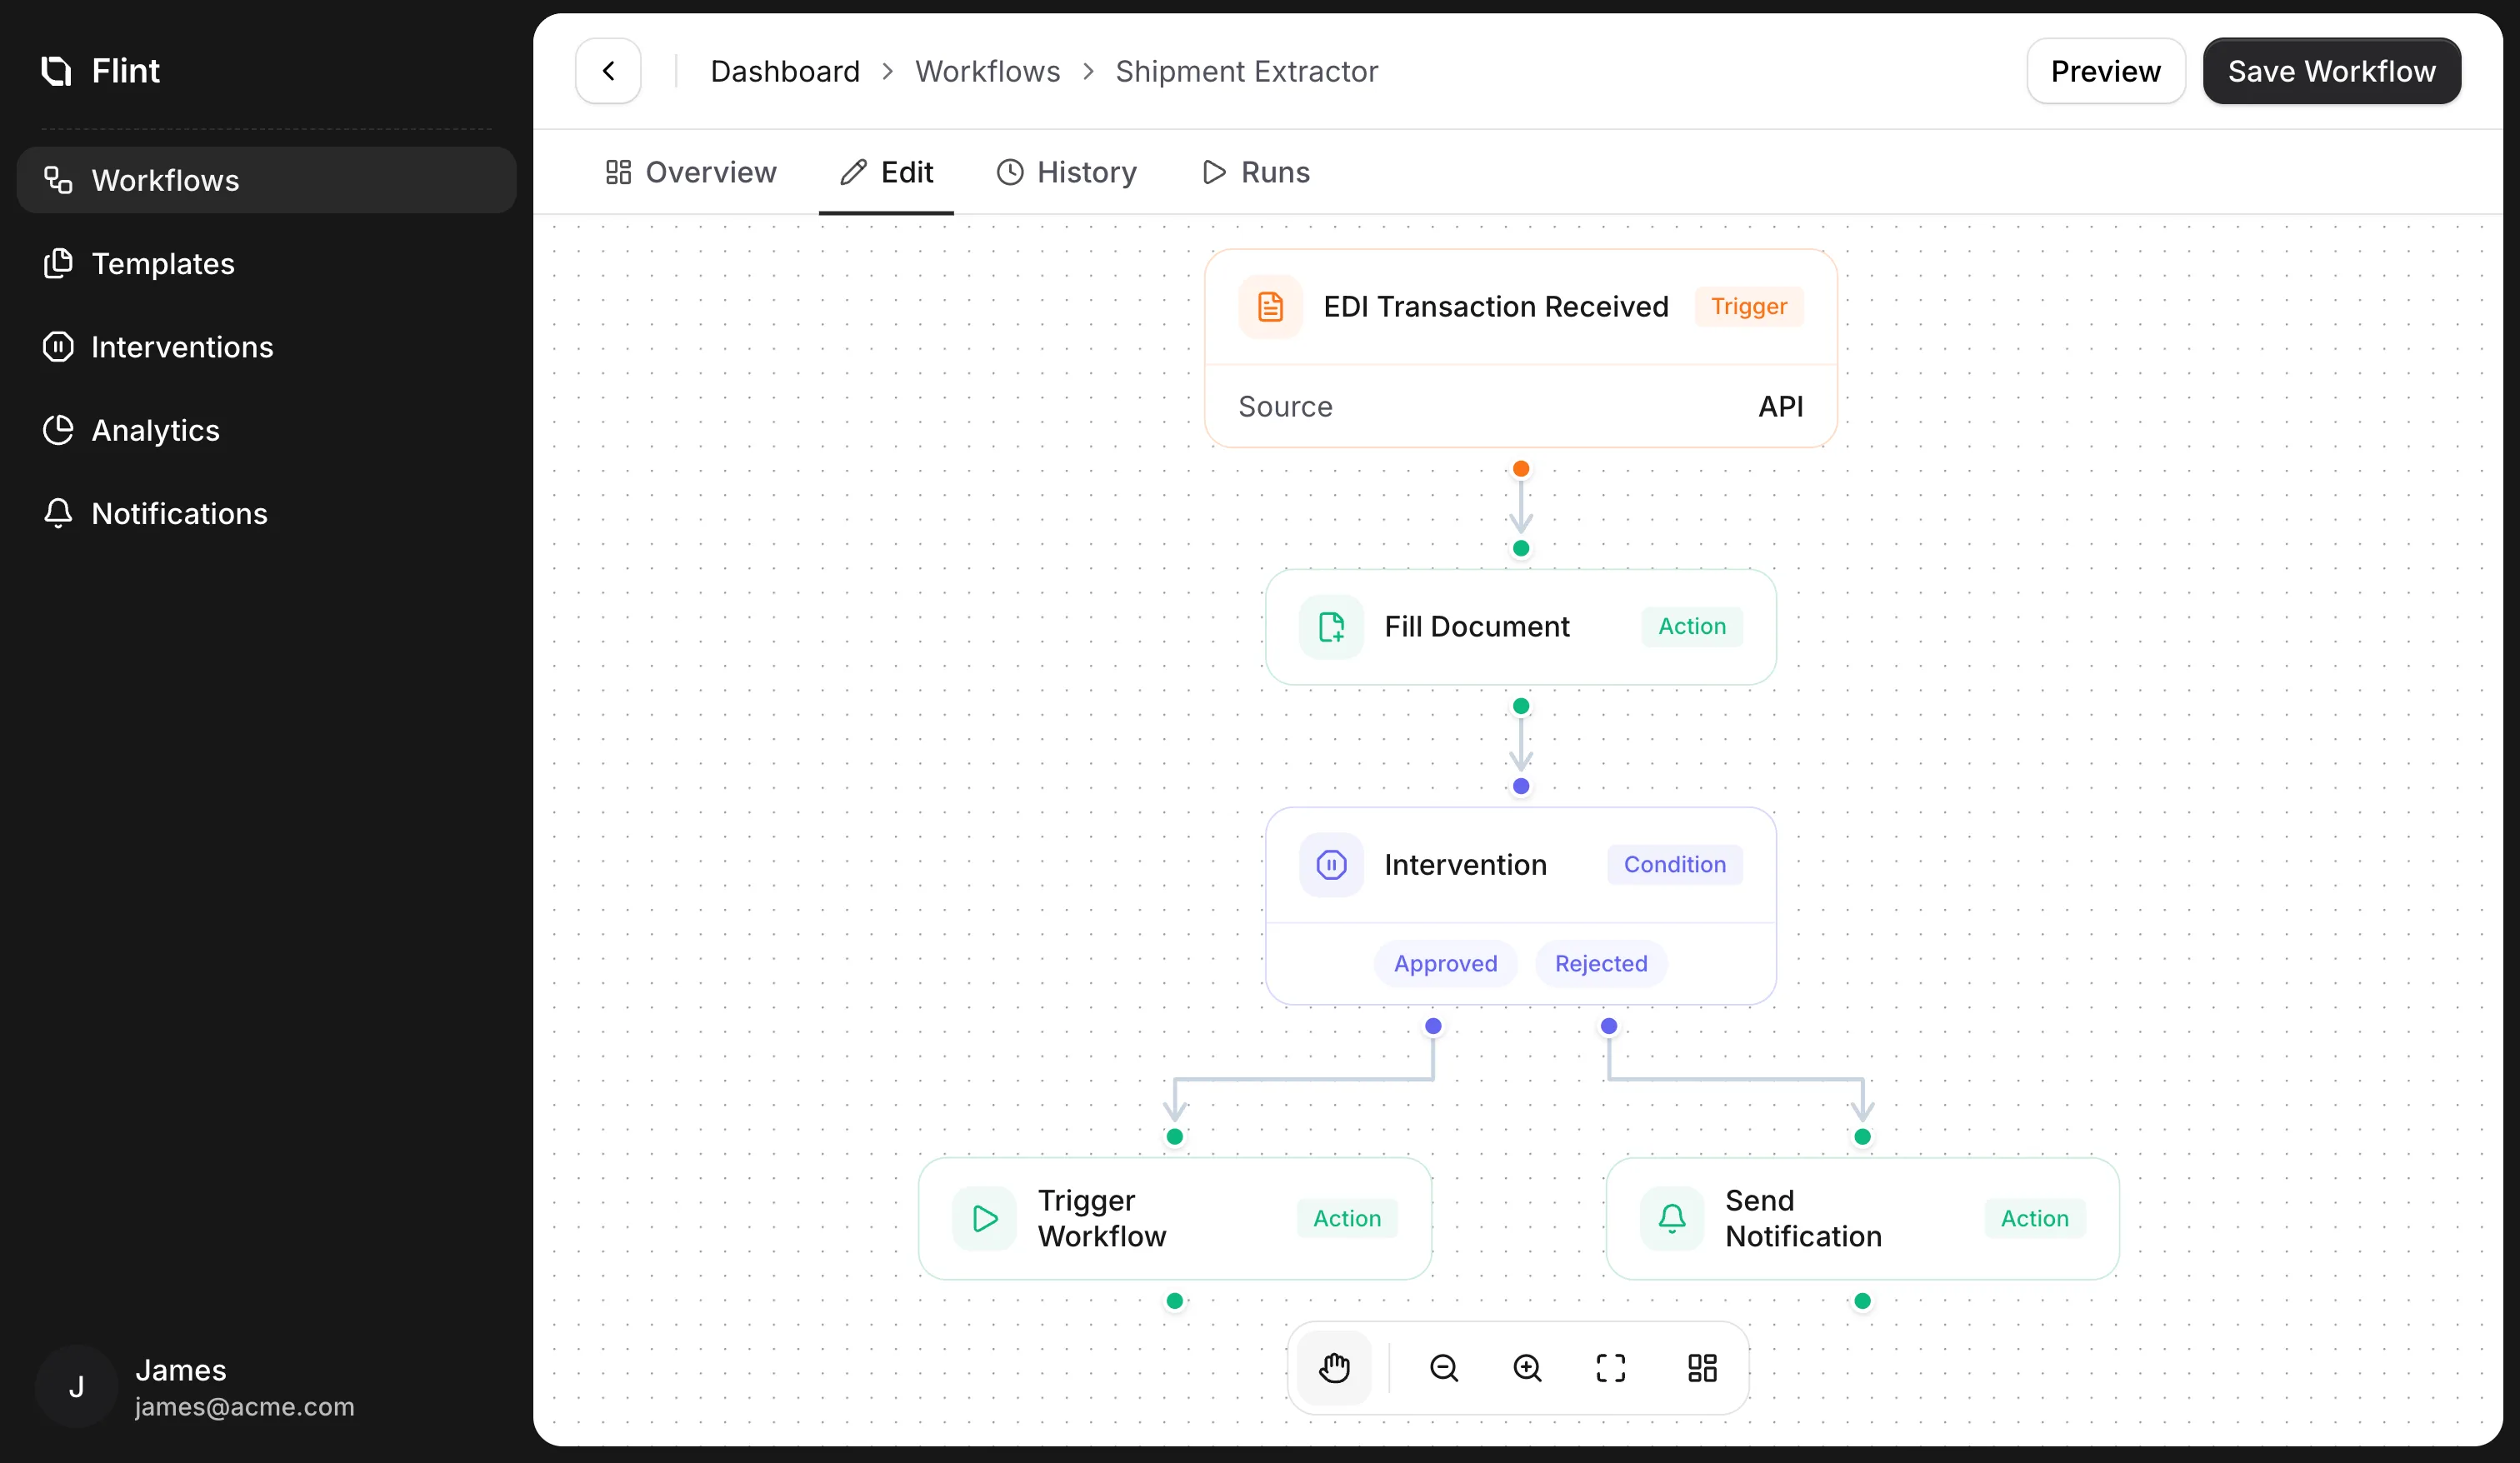The image size is (2520, 1463).
Task: Click the back chevron button
Action: click(x=608, y=71)
